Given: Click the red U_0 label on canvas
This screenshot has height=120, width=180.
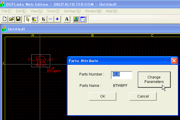Looking at the screenshot, I should coord(51,68).
